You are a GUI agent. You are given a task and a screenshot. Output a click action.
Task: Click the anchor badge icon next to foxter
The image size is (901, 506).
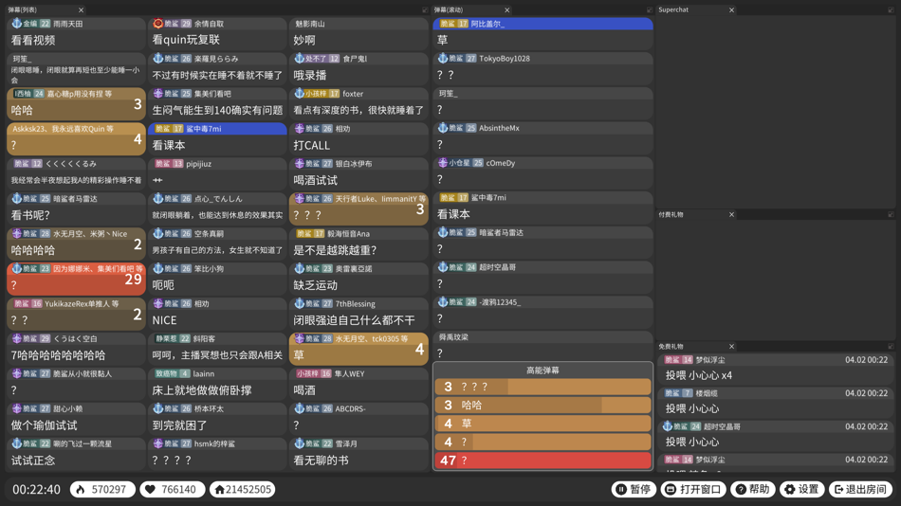(300, 94)
